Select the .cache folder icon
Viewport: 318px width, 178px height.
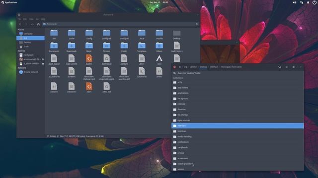click(x=72, y=33)
